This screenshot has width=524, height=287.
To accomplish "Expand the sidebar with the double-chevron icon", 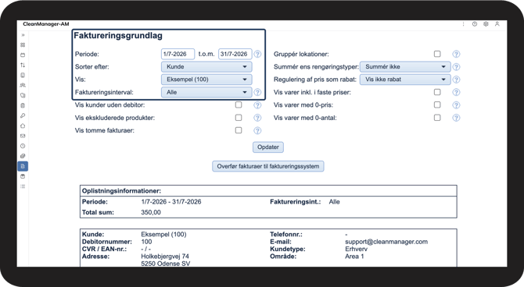I will (23, 34).
